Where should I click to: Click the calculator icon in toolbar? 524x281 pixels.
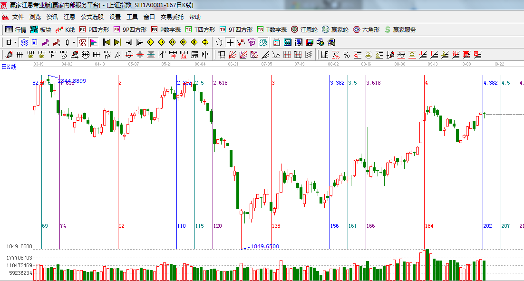(288, 42)
